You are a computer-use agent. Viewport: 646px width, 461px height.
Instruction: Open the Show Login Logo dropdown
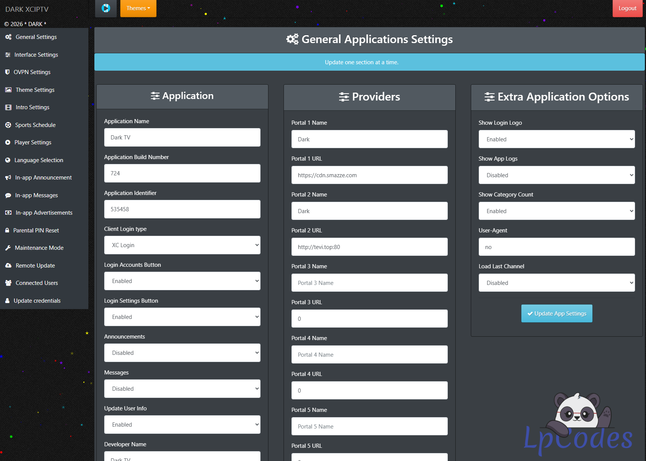click(557, 139)
